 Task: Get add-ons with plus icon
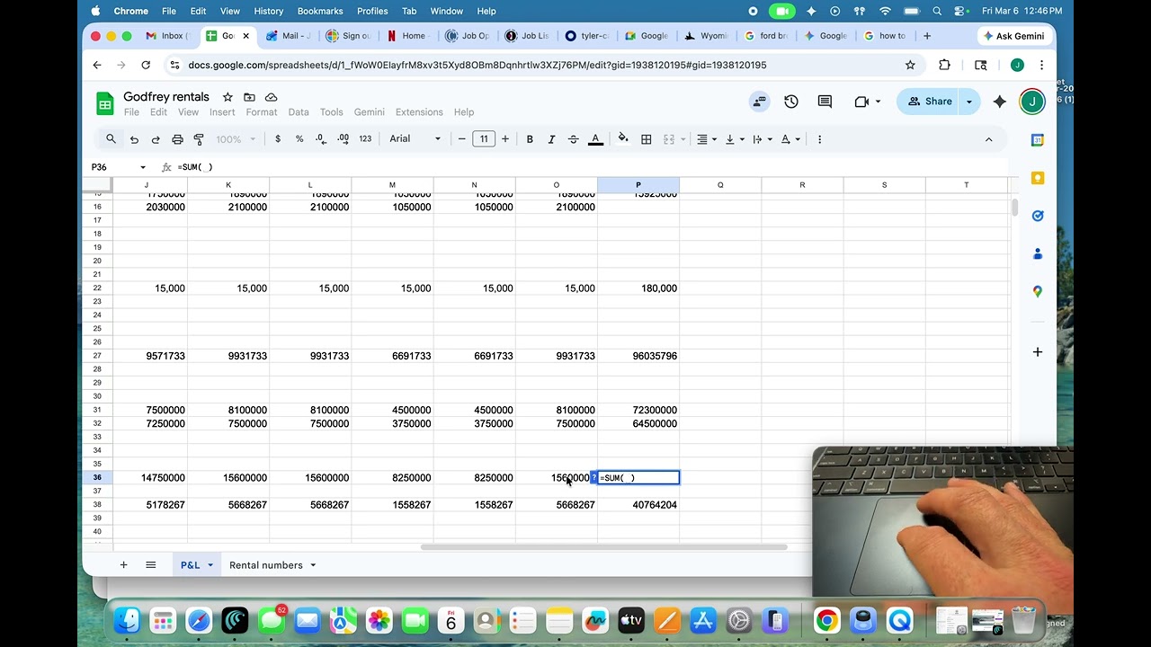point(1038,352)
